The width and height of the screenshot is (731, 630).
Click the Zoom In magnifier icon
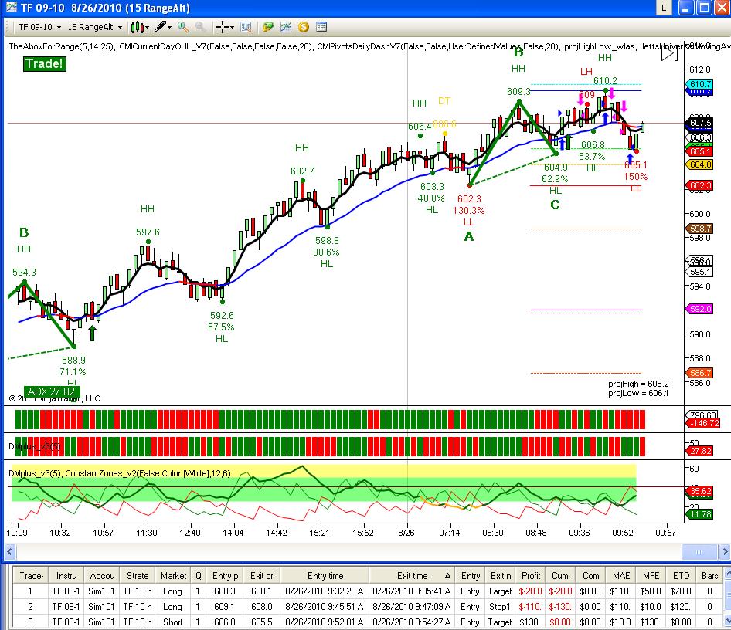(x=183, y=27)
